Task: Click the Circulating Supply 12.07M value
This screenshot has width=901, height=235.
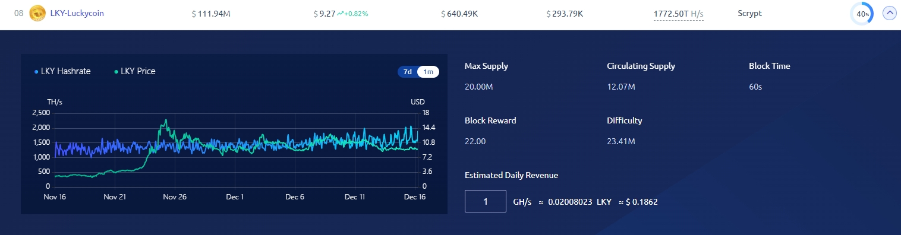Action: coord(621,87)
